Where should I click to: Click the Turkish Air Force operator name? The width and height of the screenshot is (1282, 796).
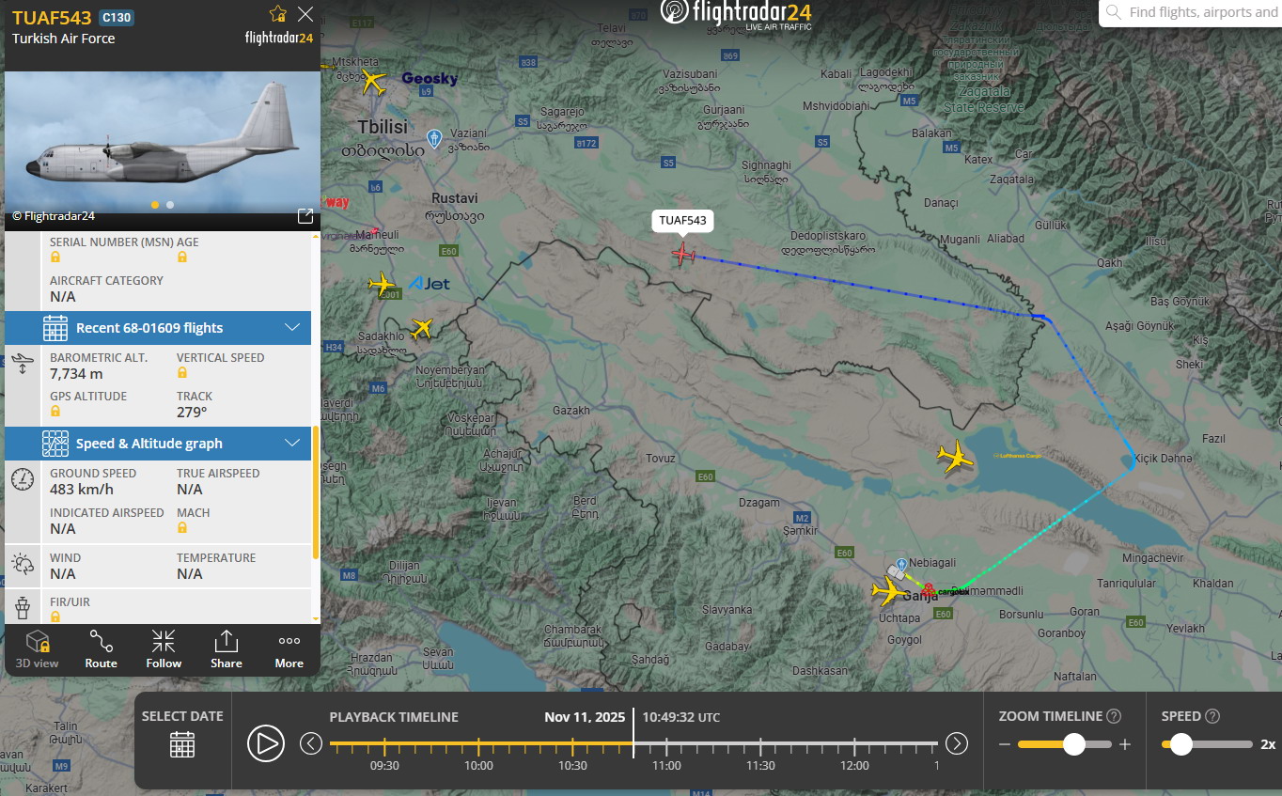tap(64, 39)
